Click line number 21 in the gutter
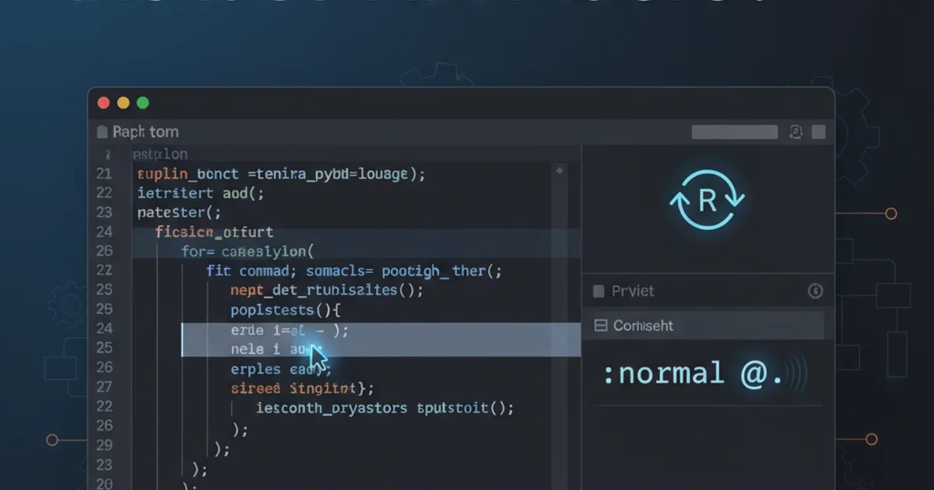 click(104, 173)
